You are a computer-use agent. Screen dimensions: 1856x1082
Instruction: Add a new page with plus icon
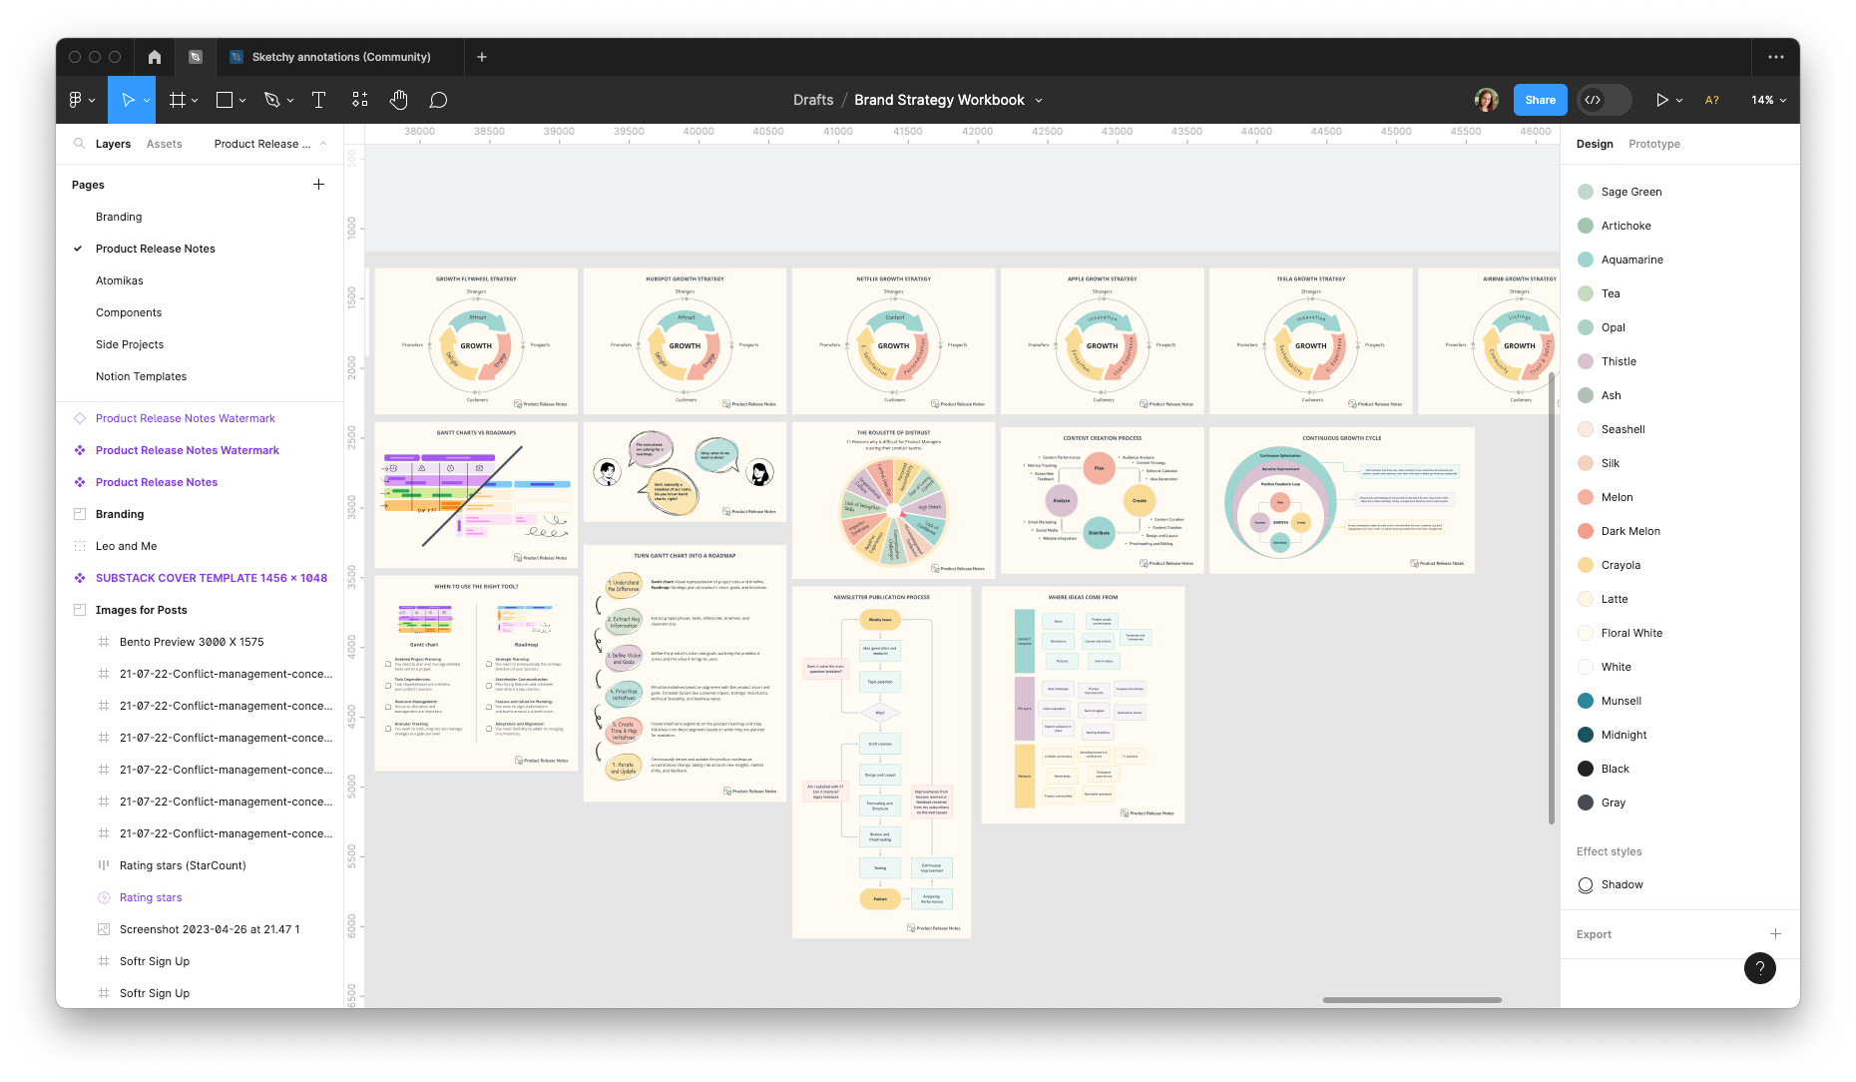click(318, 184)
